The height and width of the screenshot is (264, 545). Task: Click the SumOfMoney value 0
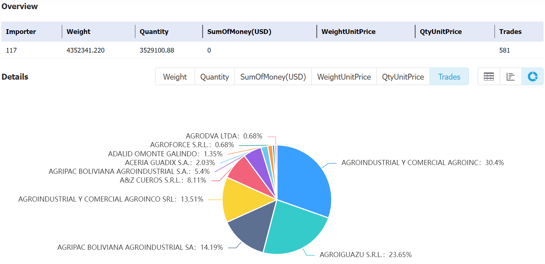tap(209, 50)
